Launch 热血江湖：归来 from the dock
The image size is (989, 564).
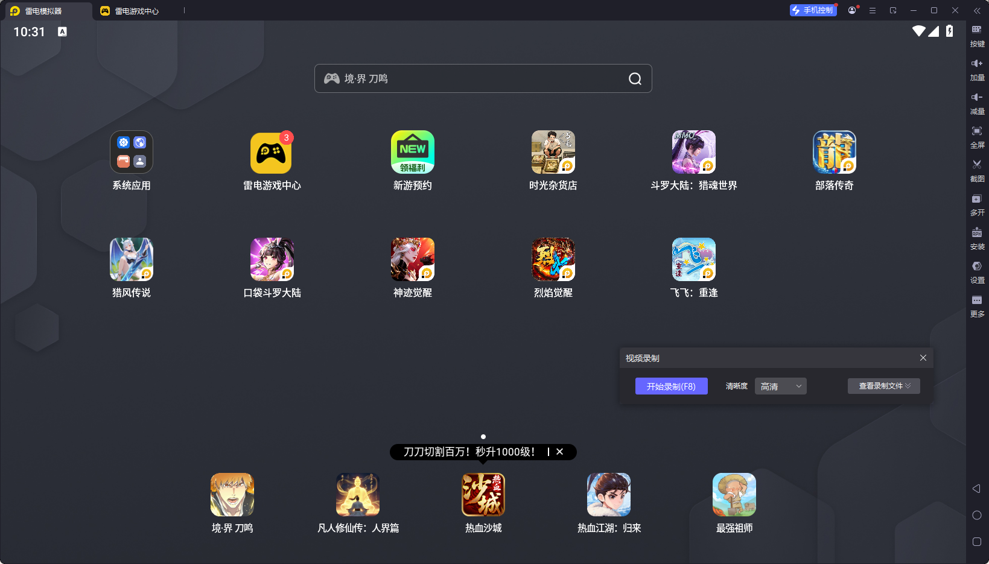point(609,495)
